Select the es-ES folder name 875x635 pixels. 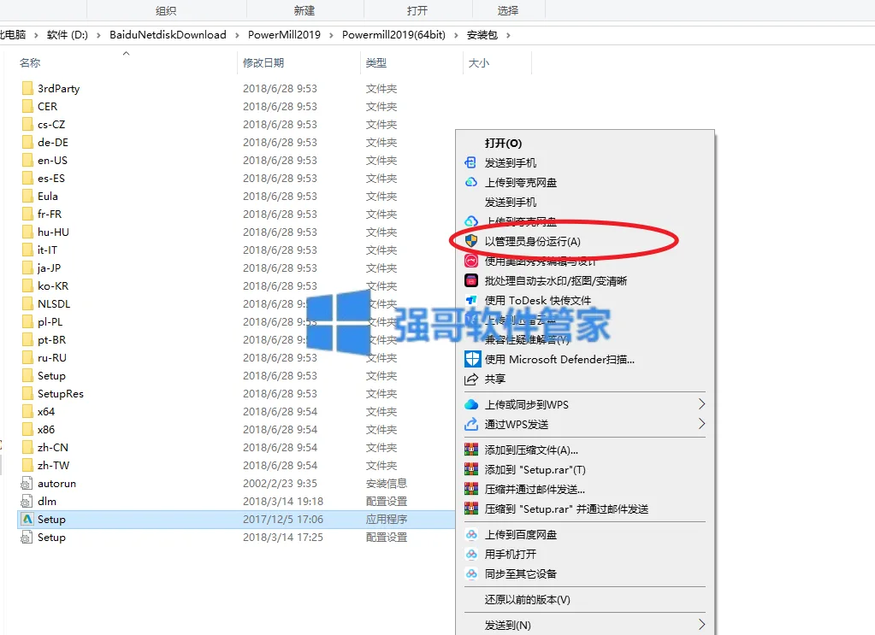click(51, 178)
